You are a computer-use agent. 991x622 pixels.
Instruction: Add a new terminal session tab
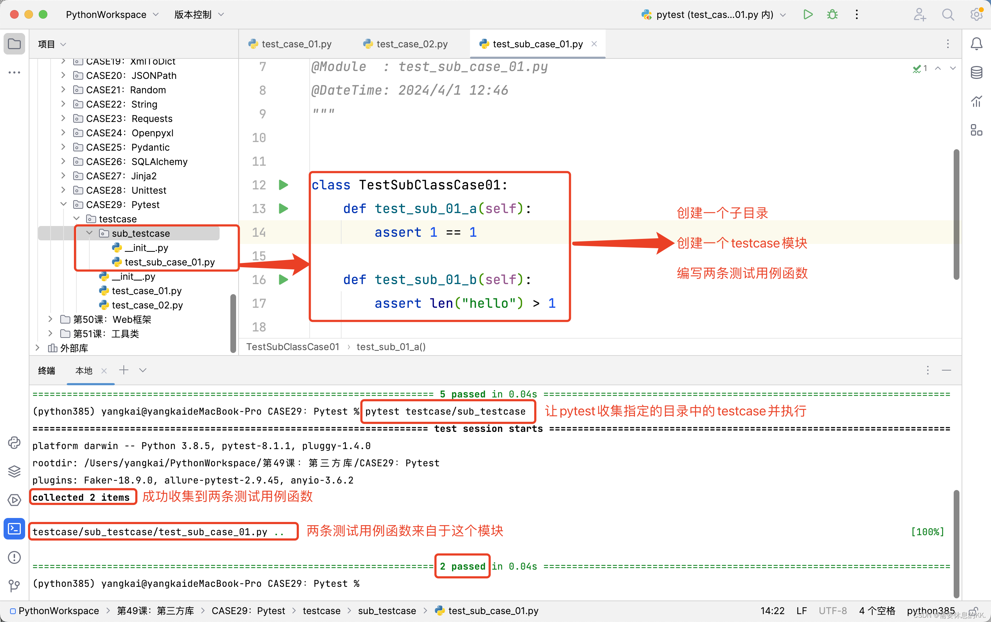coord(123,370)
